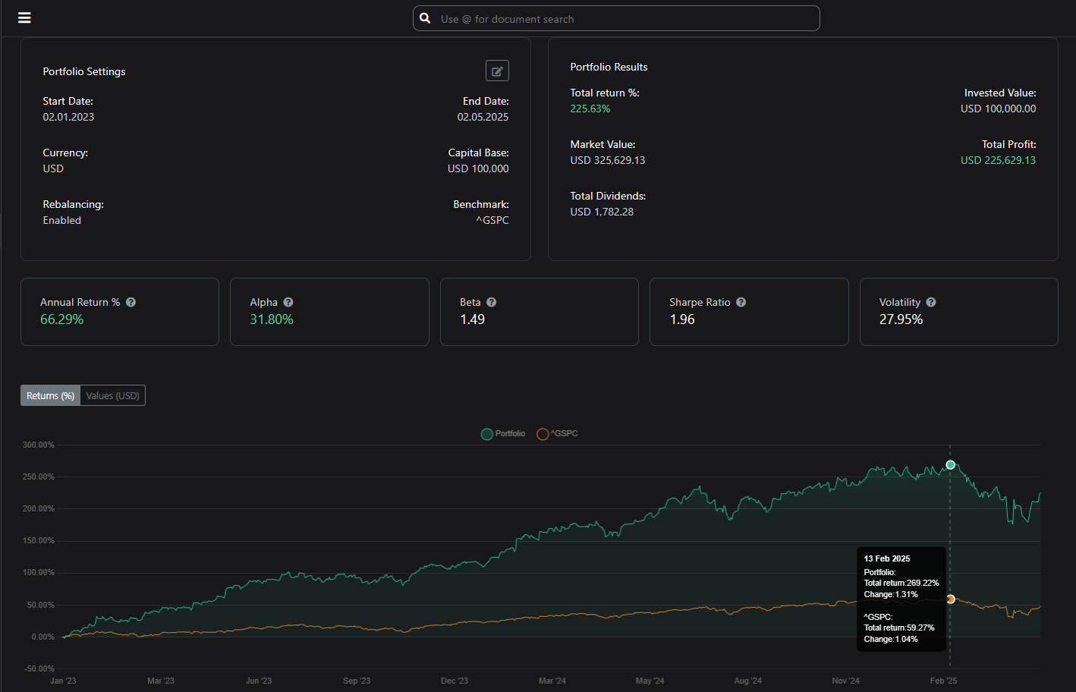Image resolution: width=1076 pixels, height=692 pixels.
Task: Select the orange ^GSPC data point marker
Action: pos(950,599)
